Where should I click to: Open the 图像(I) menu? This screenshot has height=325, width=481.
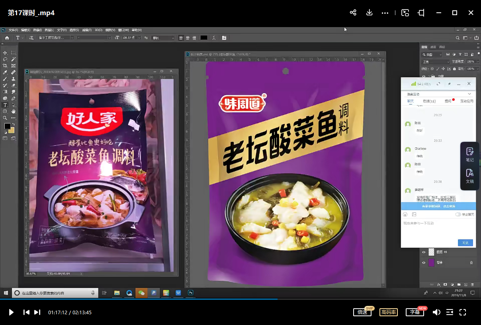[37, 30]
